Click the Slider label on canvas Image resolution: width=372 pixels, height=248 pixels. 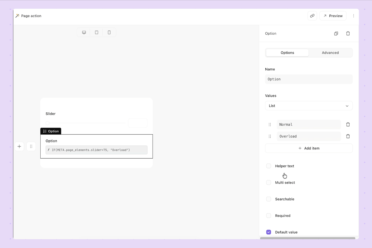point(51,114)
